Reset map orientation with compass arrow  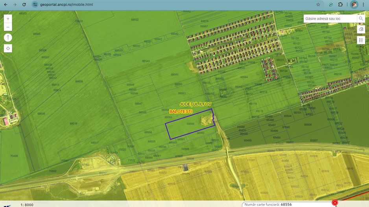(x=8, y=38)
